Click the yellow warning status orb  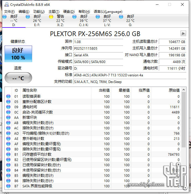51,17
